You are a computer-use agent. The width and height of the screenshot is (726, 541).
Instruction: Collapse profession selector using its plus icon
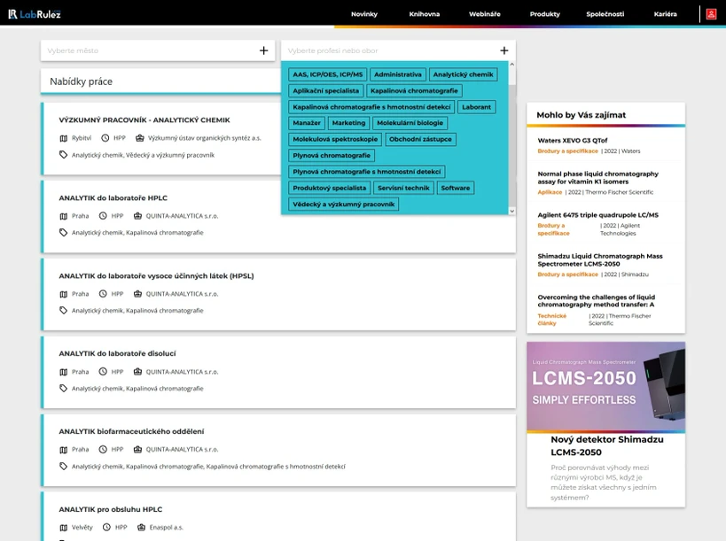click(504, 50)
